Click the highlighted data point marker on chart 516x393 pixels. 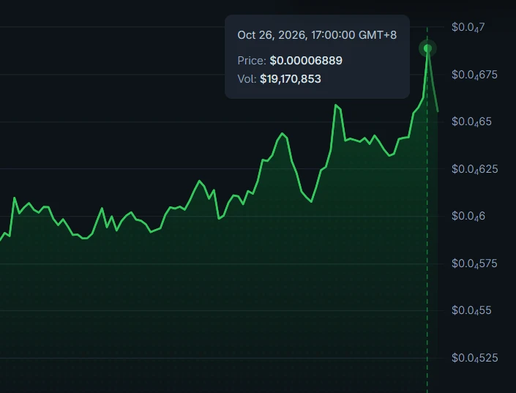[427, 49]
